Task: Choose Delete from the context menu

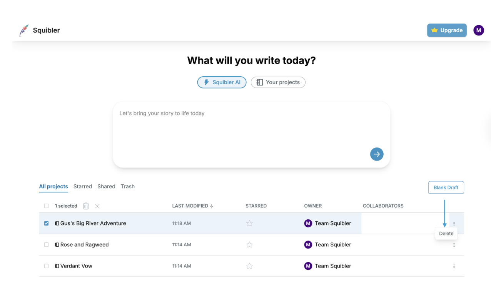Action: [x=446, y=234]
